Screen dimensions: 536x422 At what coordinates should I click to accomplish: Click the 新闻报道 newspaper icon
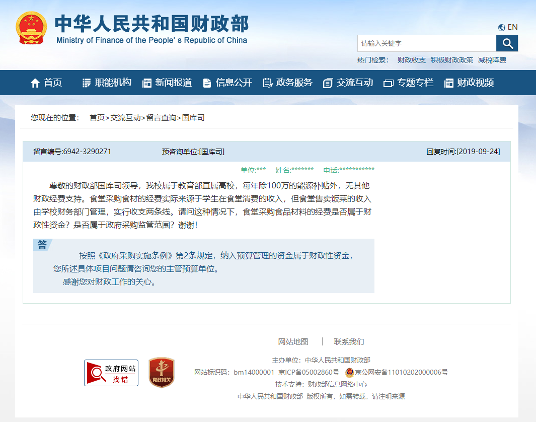(x=146, y=83)
